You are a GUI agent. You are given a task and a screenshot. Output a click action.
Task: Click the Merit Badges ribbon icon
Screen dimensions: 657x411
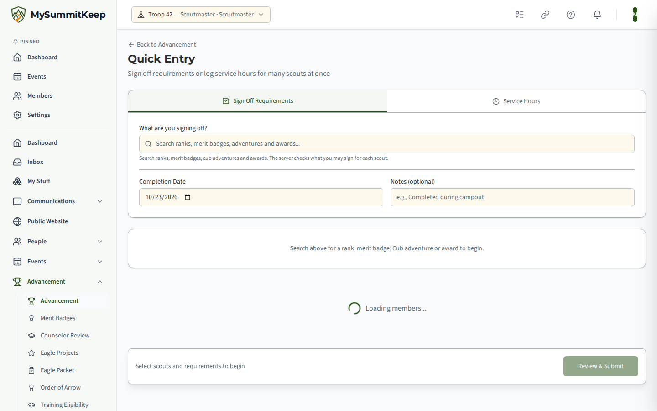pyautogui.click(x=31, y=318)
